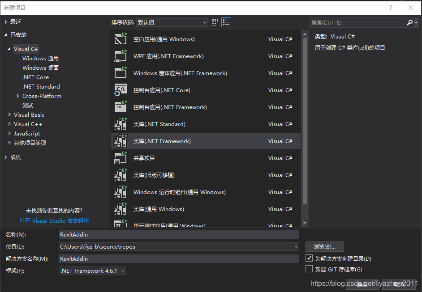Click the search magnifier icon
Viewport: 422px width, 292px height.
[409, 22]
